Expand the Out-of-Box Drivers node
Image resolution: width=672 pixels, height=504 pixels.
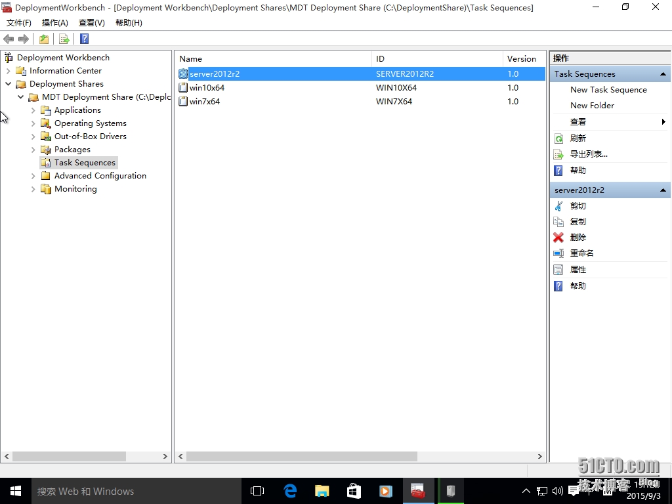[33, 136]
